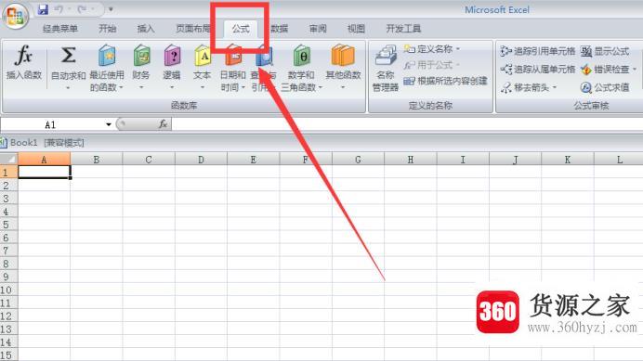Select row 10 header

[8, 290]
